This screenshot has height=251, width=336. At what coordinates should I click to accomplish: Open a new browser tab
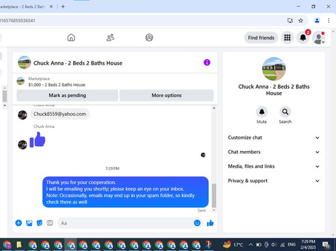coord(63,7)
